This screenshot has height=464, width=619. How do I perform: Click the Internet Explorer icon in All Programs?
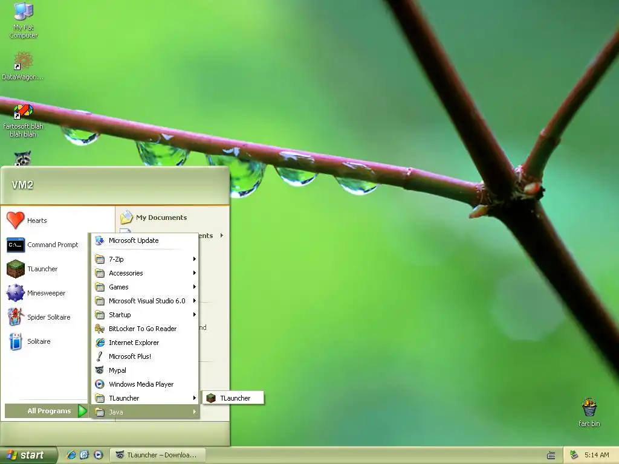[x=100, y=343]
